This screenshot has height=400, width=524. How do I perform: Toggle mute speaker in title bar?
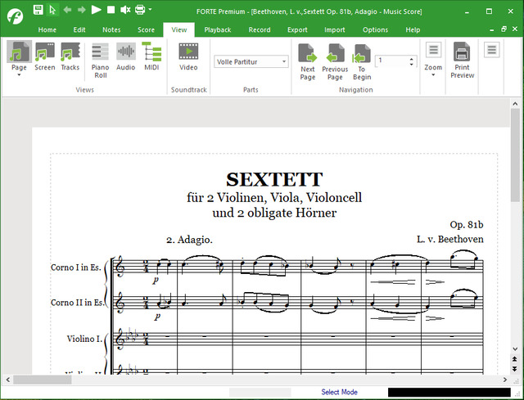(125, 9)
